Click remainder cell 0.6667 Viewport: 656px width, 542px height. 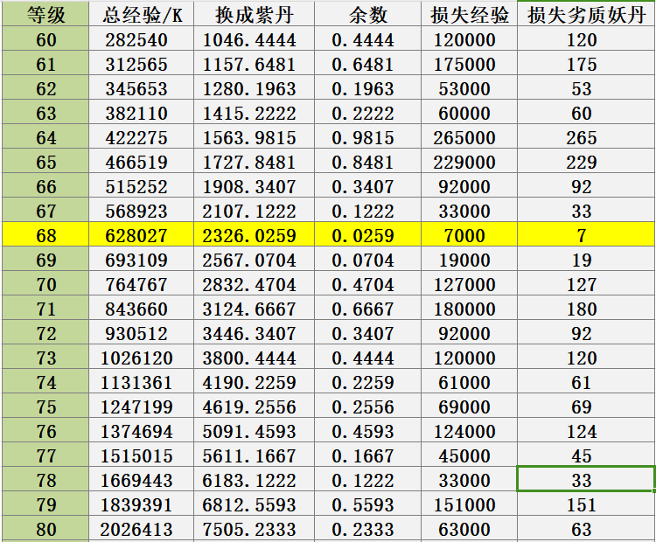point(367,309)
